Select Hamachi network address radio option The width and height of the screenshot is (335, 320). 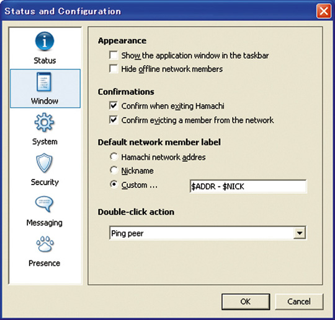pos(114,157)
